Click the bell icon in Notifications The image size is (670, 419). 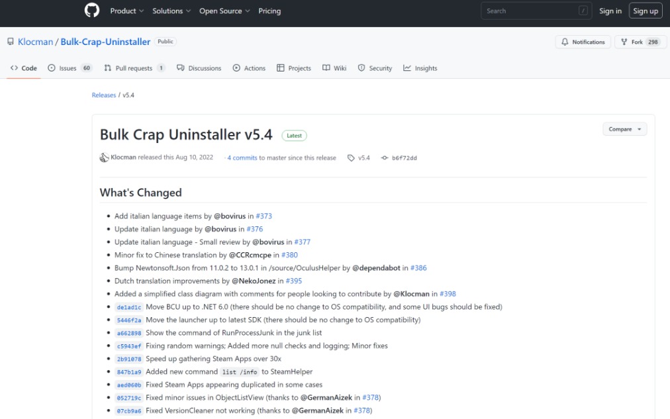pos(565,42)
